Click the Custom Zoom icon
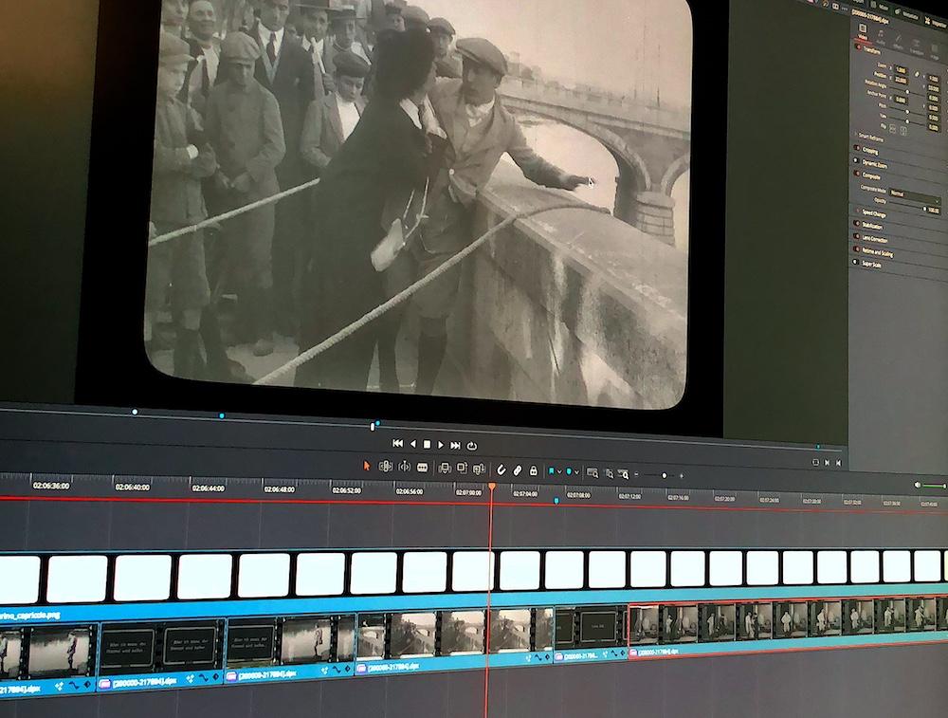Screen dimensions: 948x718 click(x=624, y=474)
